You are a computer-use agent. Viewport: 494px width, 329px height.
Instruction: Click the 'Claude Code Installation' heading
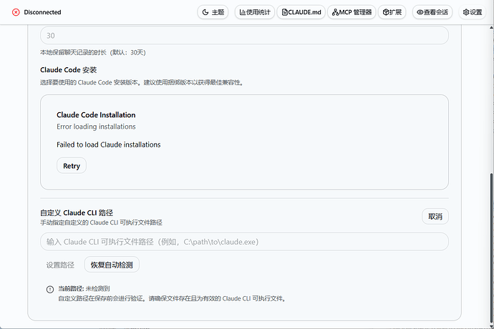coord(96,115)
